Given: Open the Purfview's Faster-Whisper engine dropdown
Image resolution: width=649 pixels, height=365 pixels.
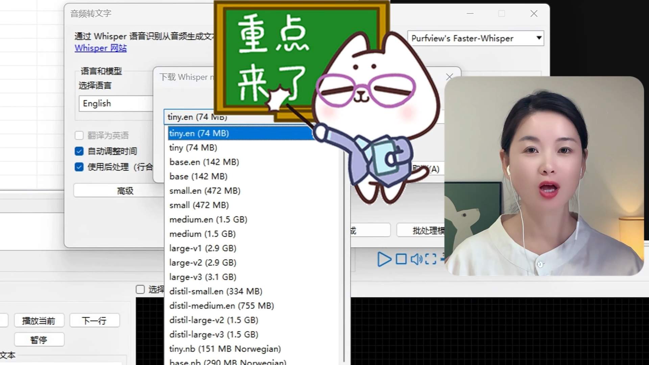Looking at the screenshot, I should [x=475, y=38].
